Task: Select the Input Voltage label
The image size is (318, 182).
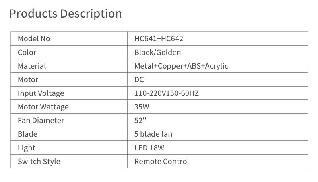Action: point(41,93)
